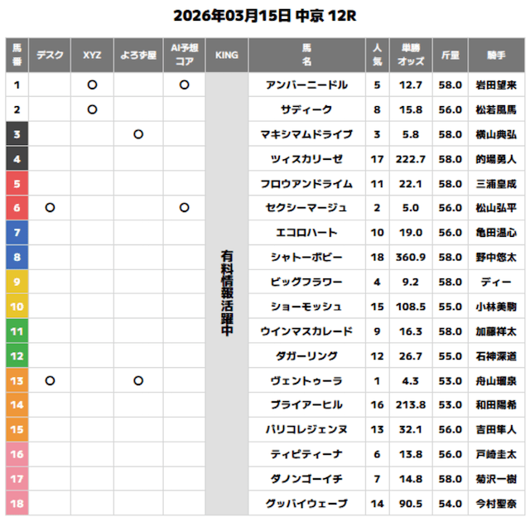
Task: Click the red horse number 5 cell
Action: [17, 184]
